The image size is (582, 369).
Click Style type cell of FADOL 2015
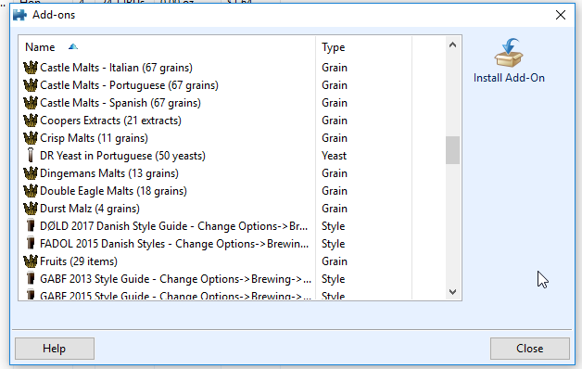[x=334, y=244]
